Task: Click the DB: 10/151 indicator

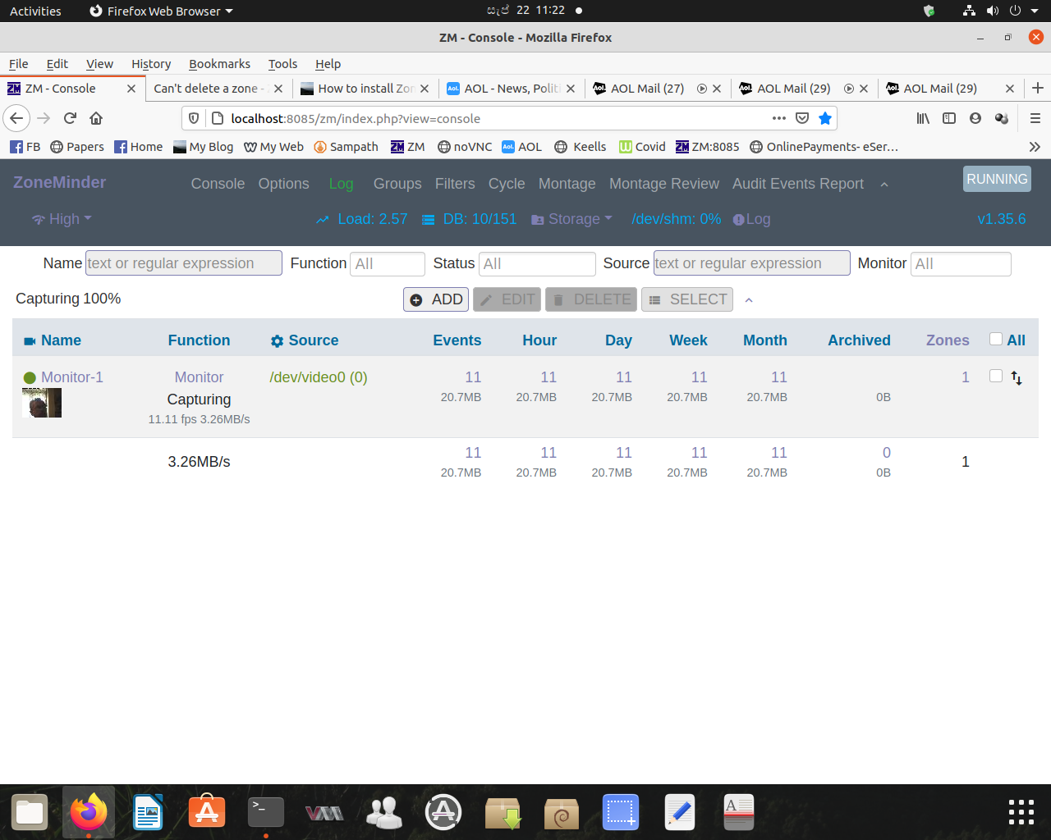Action: pyautogui.click(x=469, y=219)
